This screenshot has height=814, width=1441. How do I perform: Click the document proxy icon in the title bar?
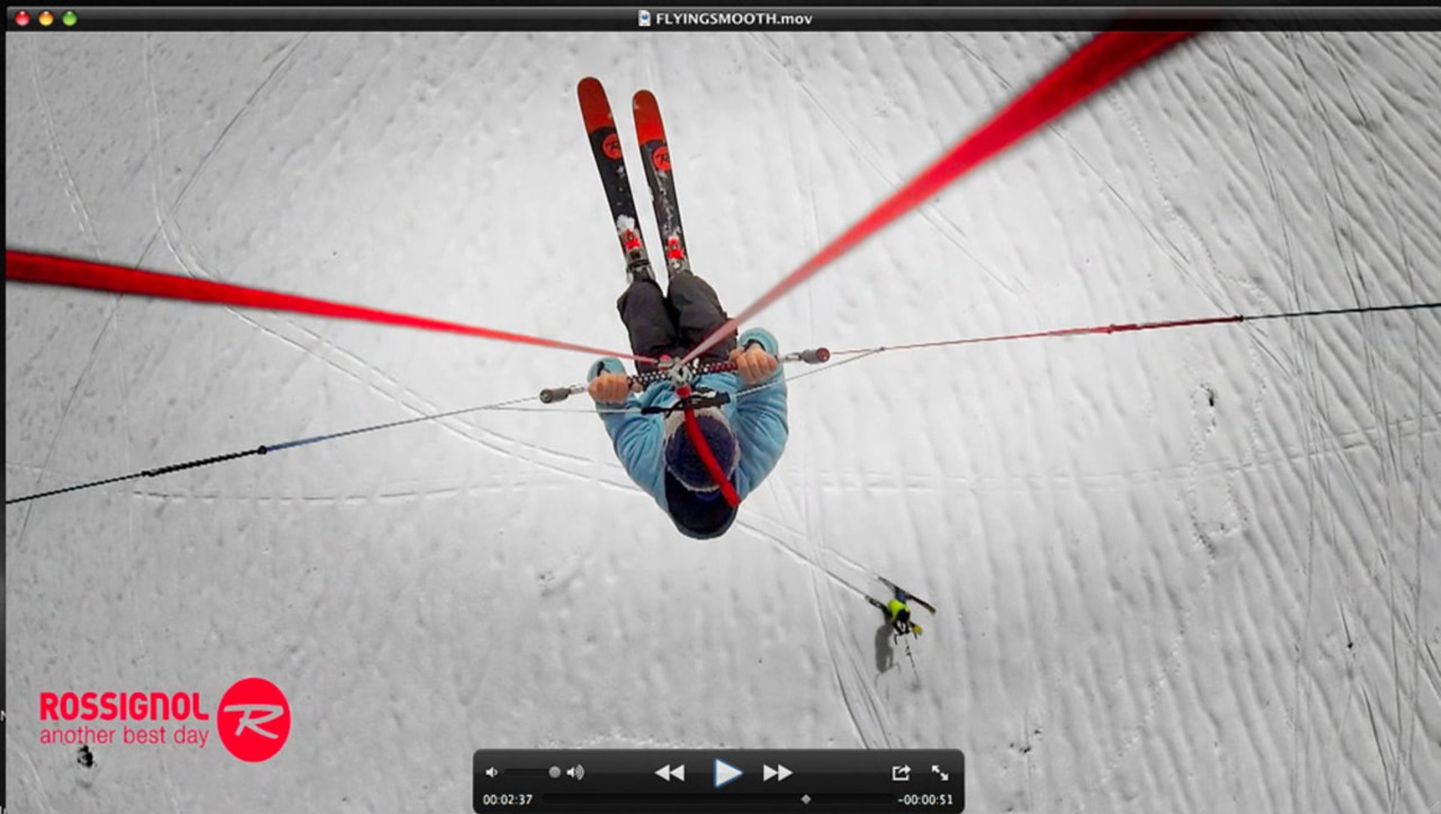644,19
